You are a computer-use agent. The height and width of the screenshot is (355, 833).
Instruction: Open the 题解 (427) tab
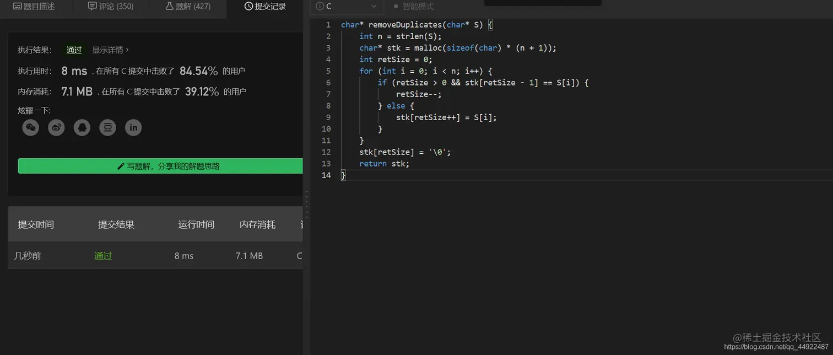pyautogui.click(x=188, y=7)
